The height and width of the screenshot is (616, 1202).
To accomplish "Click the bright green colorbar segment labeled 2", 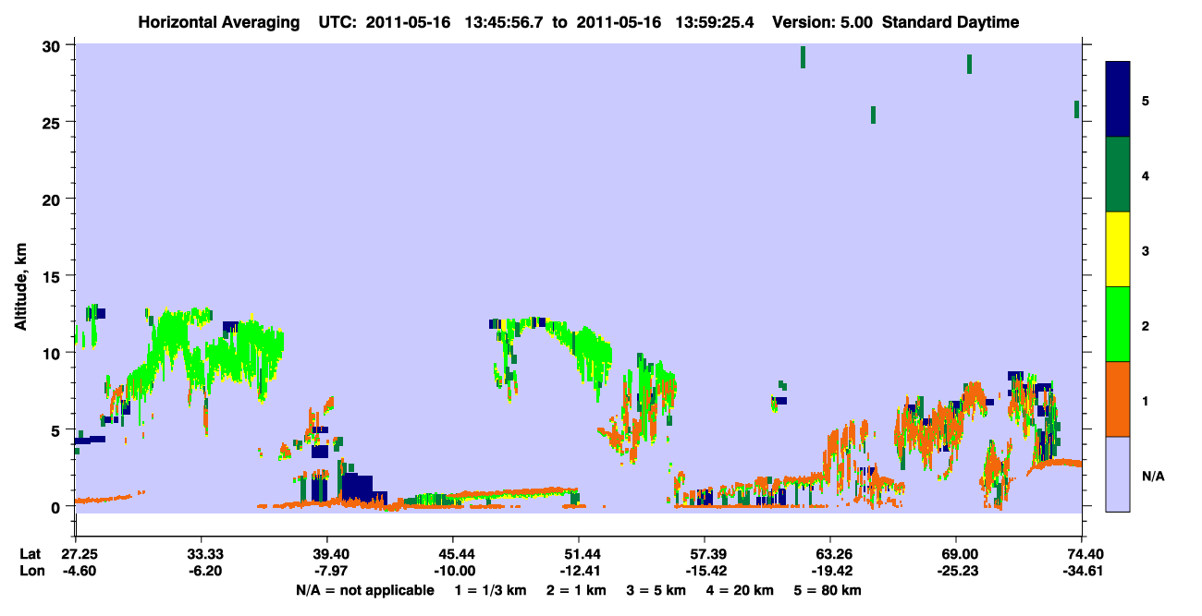I will tap(1118, 324).
